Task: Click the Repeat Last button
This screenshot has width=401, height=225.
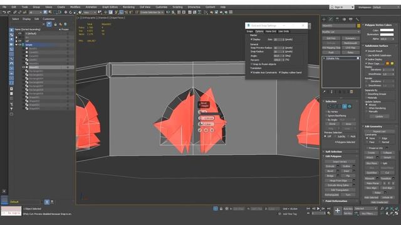Action: (x=379, y=132)
